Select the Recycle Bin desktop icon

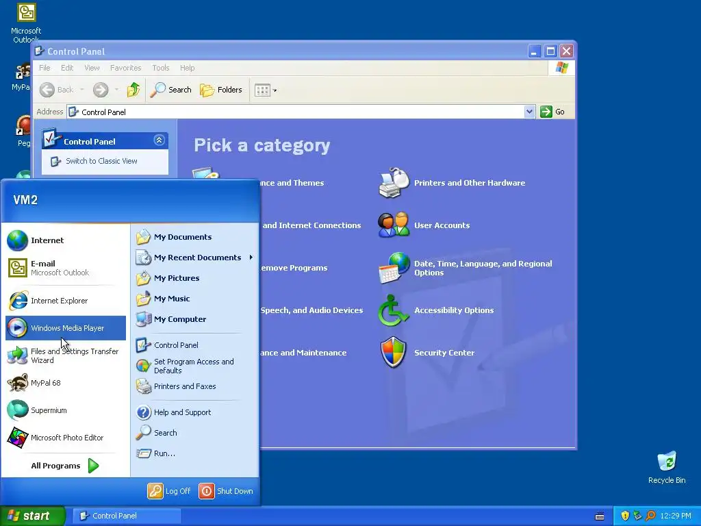click(667, 467)
